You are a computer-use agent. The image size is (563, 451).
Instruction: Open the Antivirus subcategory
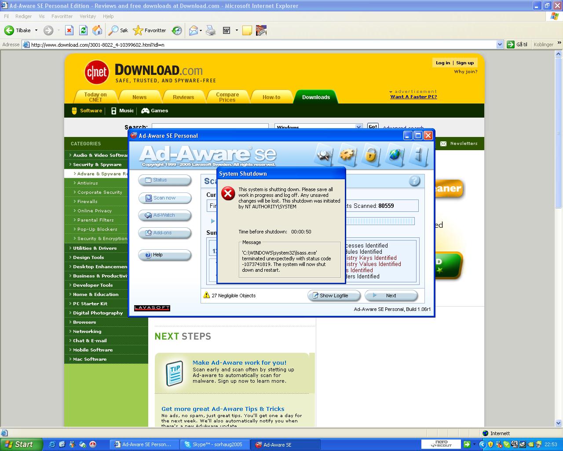pyautogui.click(x=88, y=183)
